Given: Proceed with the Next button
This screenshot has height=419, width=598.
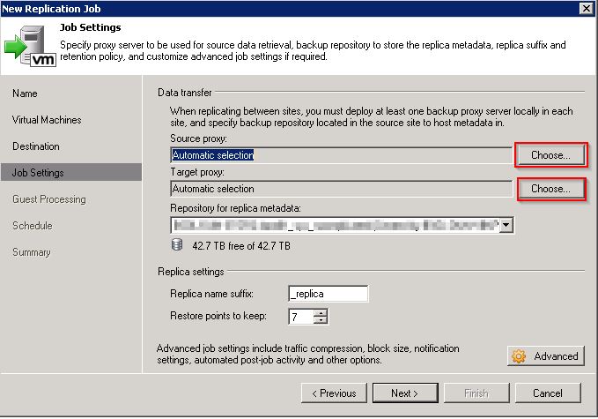Looking at the screenshot, I should (405, 393).
